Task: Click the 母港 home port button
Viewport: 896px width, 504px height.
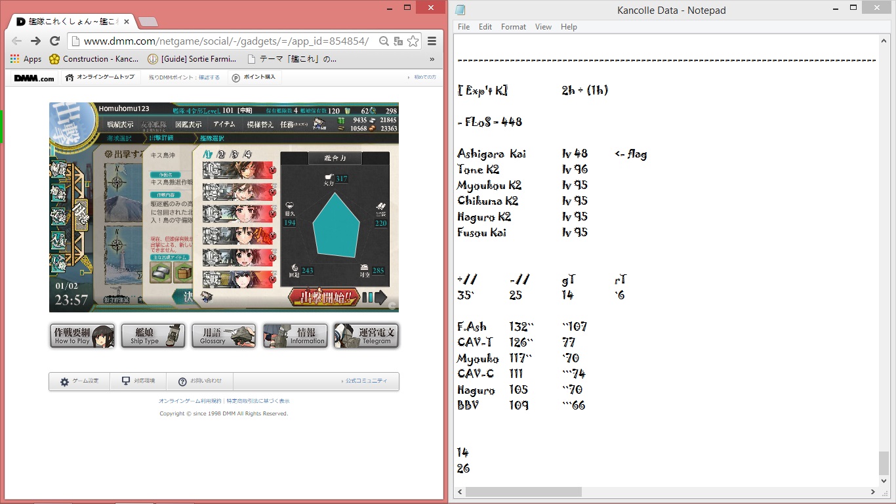Action: pos(80,215)
